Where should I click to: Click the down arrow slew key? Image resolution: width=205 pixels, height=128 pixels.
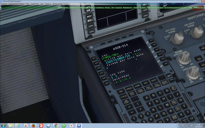(140, 109)
